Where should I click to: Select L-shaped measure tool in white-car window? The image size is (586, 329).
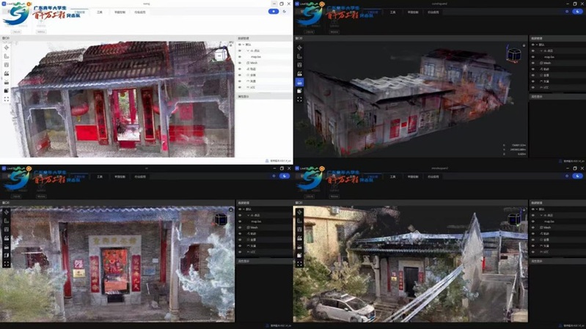[299, 221]
